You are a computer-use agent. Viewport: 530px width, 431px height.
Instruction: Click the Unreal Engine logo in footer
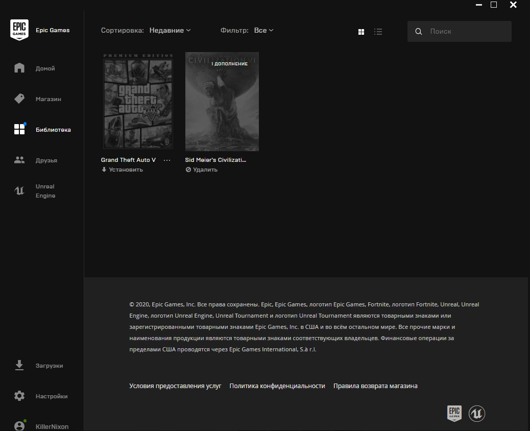pyautogui.click(x=477, y=414)
